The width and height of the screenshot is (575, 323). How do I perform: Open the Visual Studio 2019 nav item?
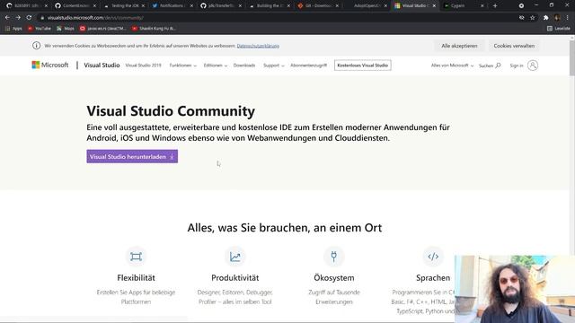143,65
